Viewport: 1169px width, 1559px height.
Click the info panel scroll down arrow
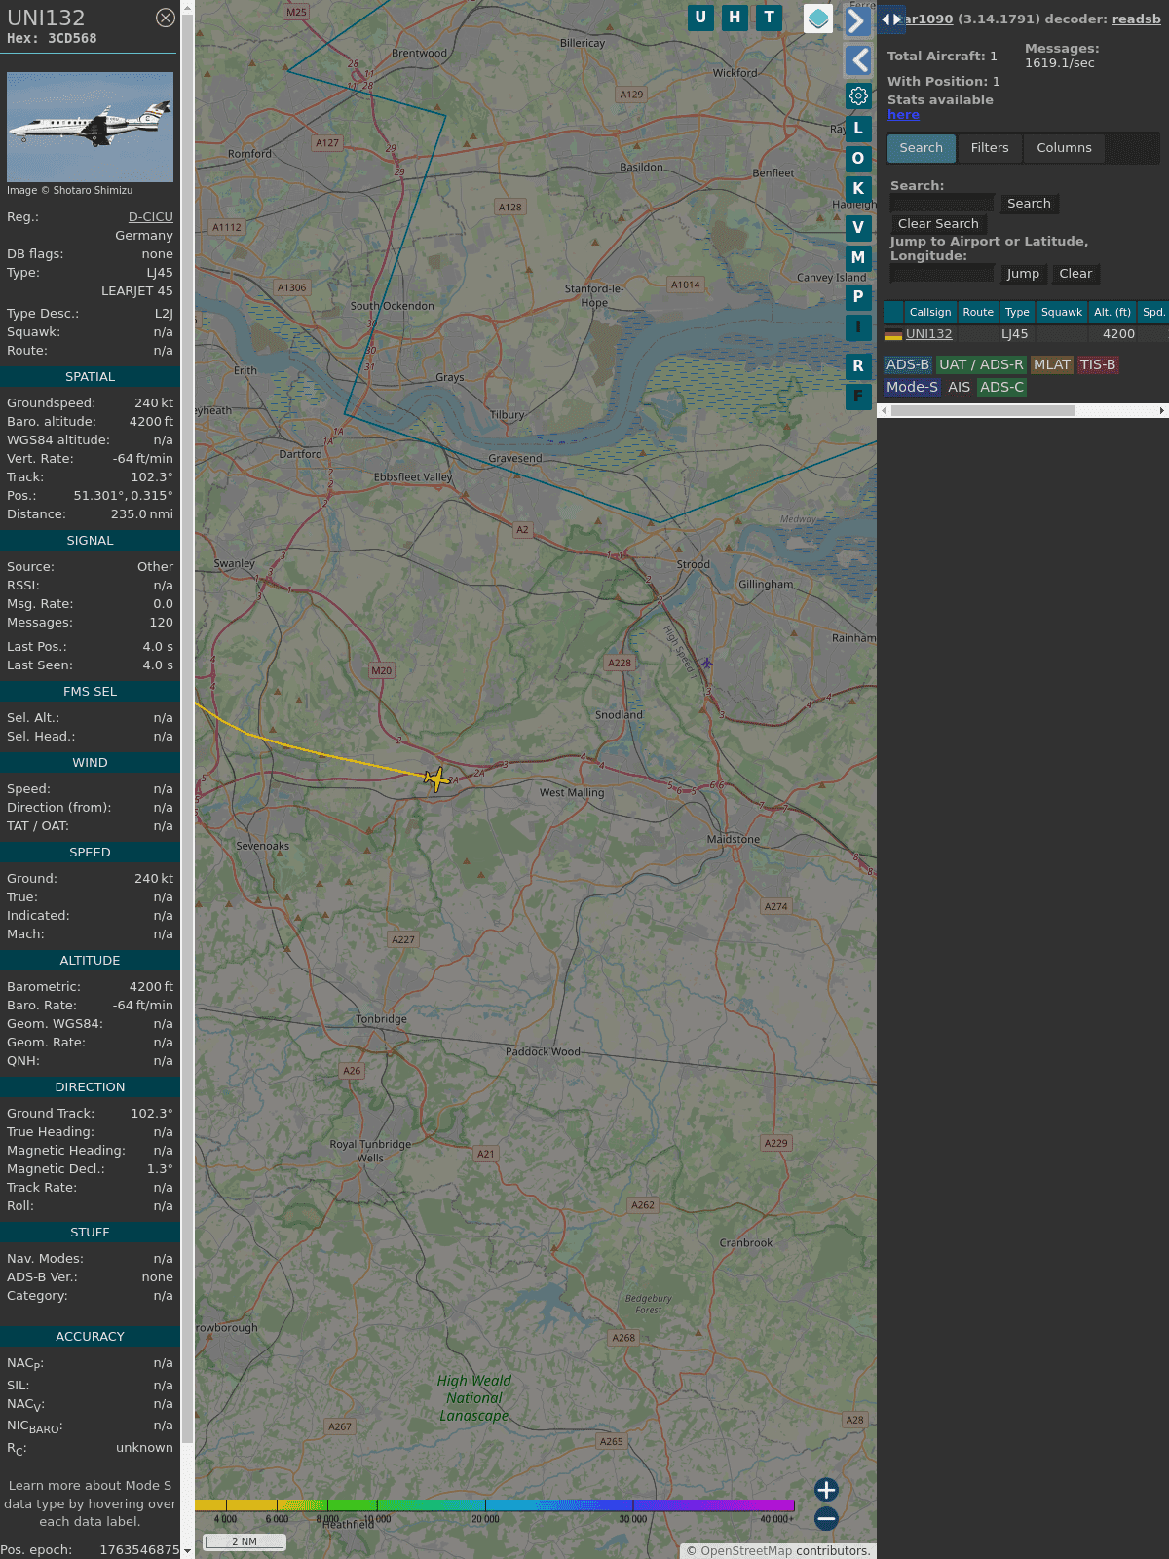click(x=187, y=1550)
